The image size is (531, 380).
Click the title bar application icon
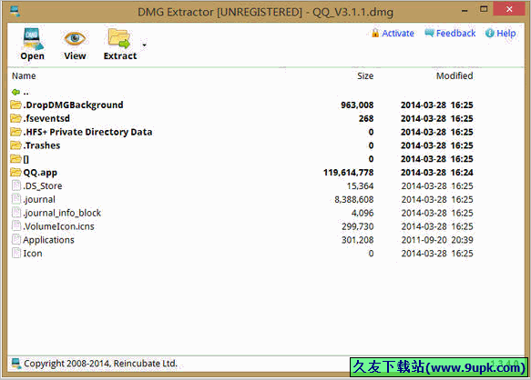click(x=15, y=12)
